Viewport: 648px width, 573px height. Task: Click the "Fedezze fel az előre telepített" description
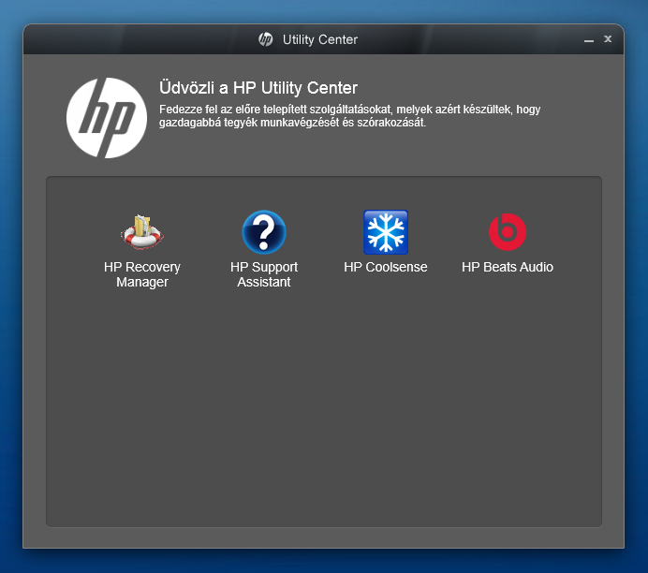click(349, 116)
